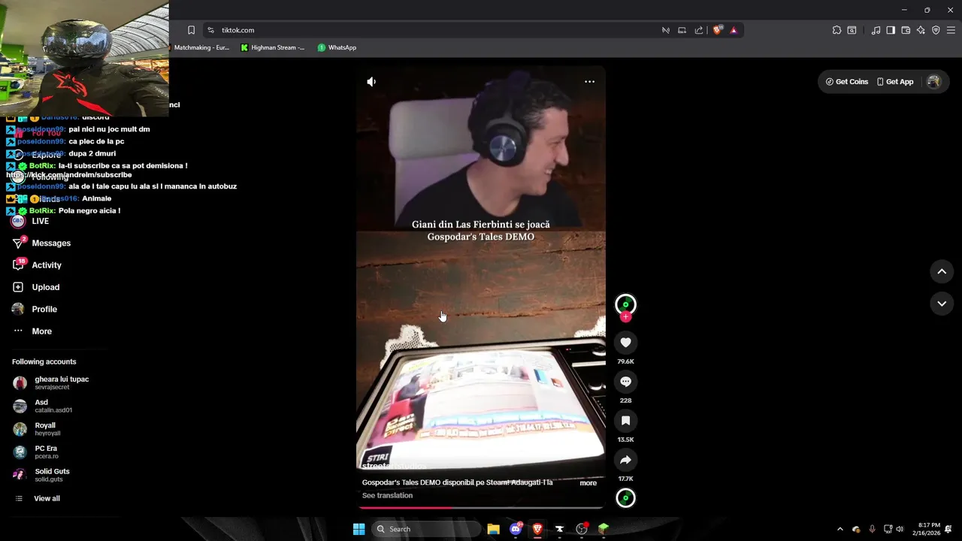Click the Get Coins button
The image size is (962, 541).
pos(846,81)
